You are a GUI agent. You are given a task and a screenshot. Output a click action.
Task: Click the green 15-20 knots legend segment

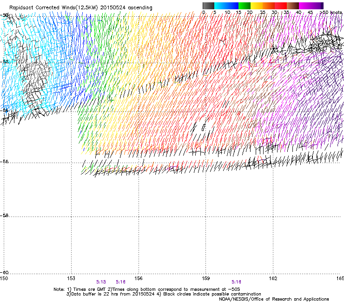[x=245, y=6]
